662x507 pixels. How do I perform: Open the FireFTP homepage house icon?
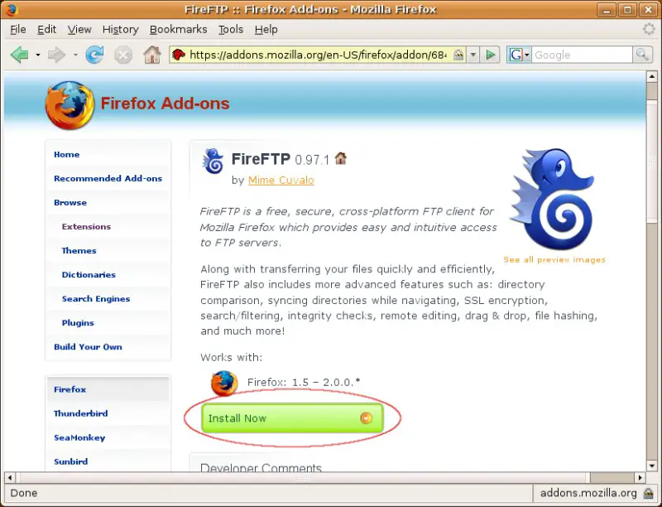[340, 158]
